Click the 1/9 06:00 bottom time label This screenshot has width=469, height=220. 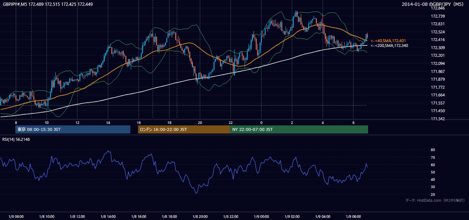click(353, 217)
